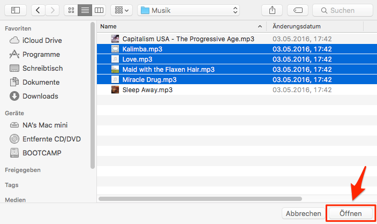
Task: Switch to column view
Action: click(99, 10)
